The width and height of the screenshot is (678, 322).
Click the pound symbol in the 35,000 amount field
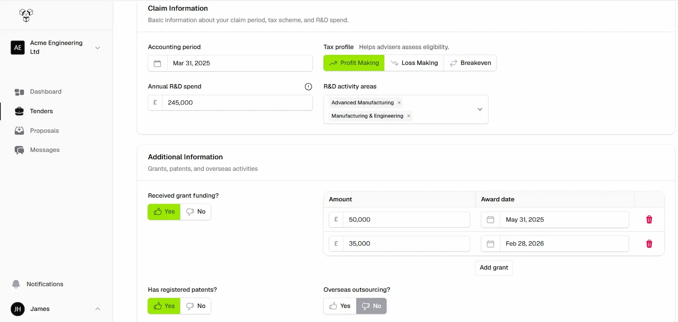click(x=336, y=244)
